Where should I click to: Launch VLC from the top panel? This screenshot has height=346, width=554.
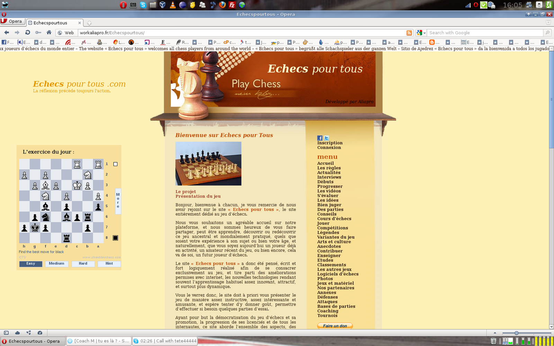tap(172, 5)
